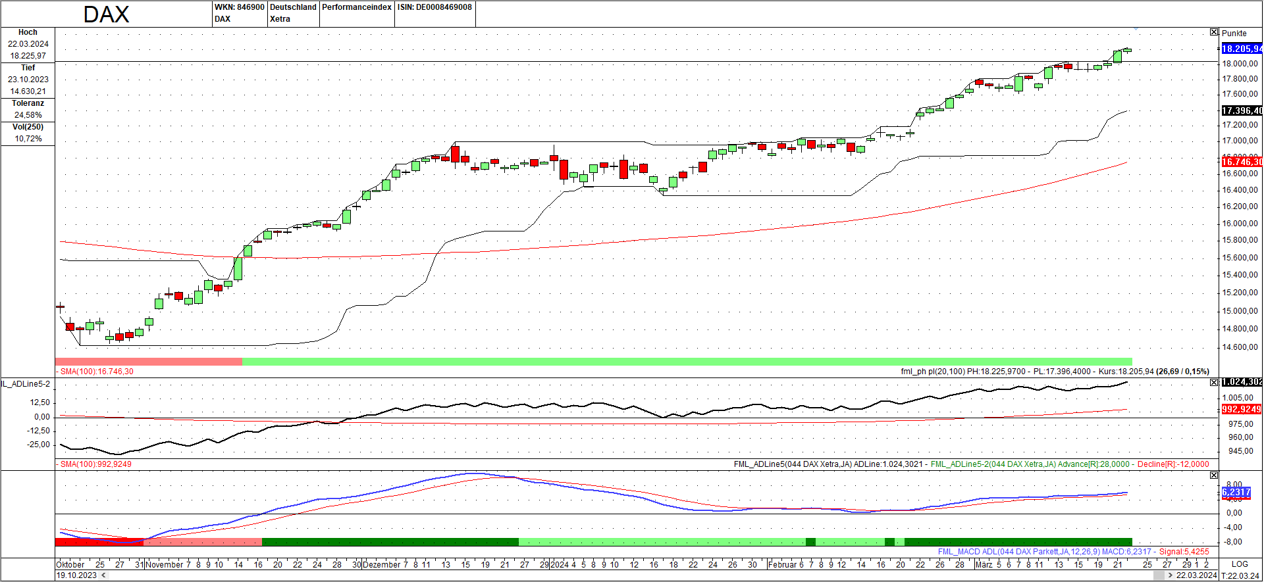
Task: Click the left scroll arrow beside 19.10.2023
Action: pos(103,575)
